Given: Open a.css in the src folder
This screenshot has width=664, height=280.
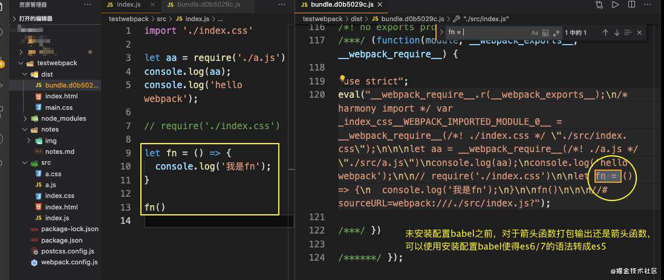Looking at the screenshot, I should click(x=53, y=174).
